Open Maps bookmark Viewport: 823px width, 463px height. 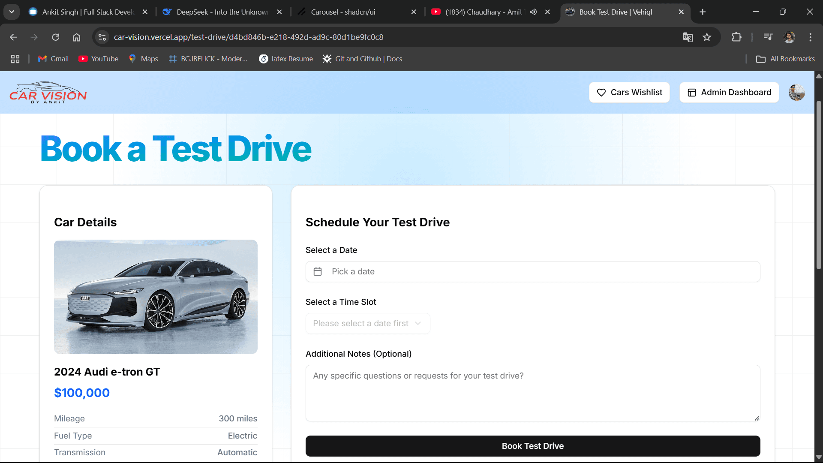click(x=144, y=59)
